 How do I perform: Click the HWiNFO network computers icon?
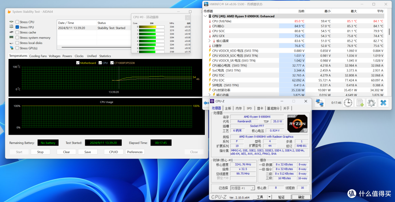tap(320, 103)
